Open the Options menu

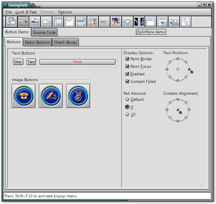click(x=65, y=12)
